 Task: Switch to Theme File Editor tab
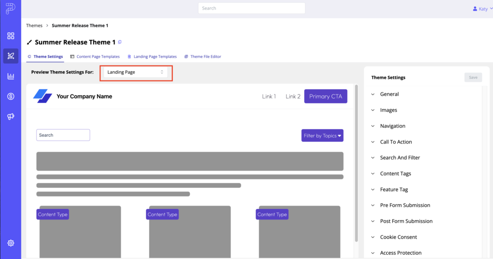tap(203, 57)
